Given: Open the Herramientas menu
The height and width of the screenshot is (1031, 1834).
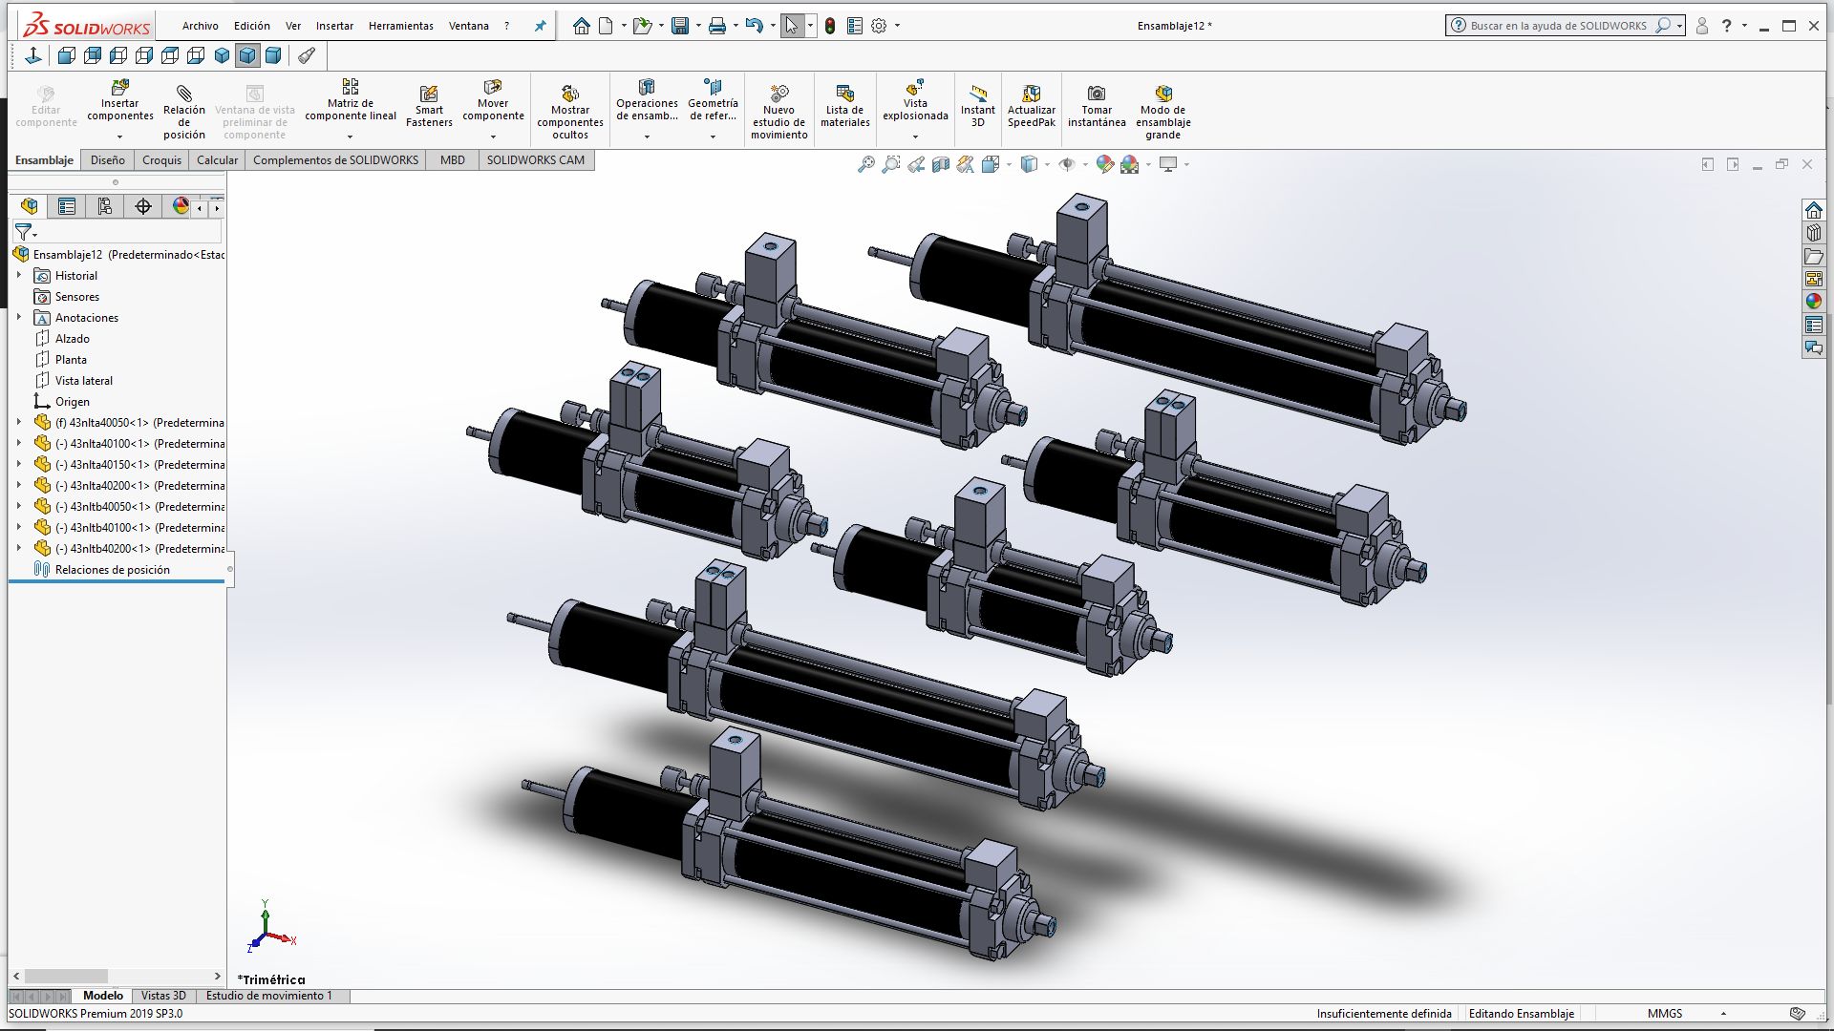Looking at the screenshot, I should [x=401, y=26].
